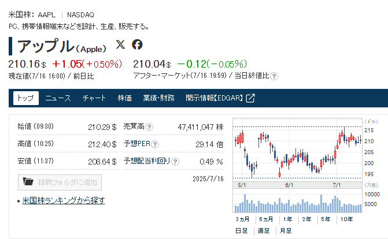The width and height of the screenshot is (388, 239).
Task: Click the opening price 210.29$
Action: pyautogui.click(x=102, y=127)
